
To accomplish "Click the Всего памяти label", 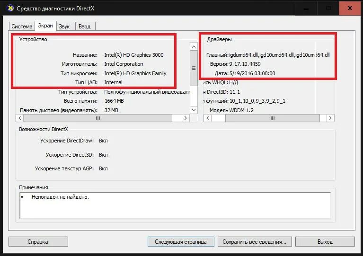I will tap(80, 101).
